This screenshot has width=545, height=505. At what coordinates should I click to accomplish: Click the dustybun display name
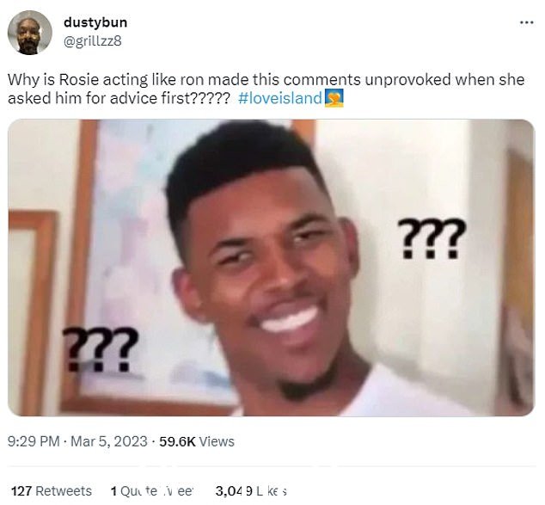tap(95, 22)
